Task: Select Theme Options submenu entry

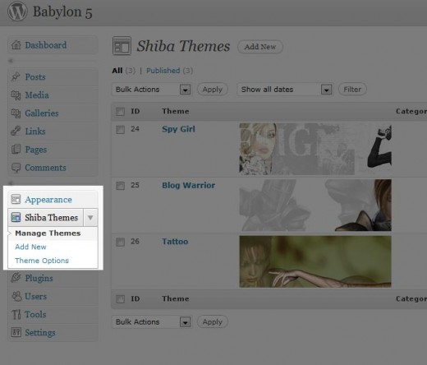Action: click(x=42, y=261)
